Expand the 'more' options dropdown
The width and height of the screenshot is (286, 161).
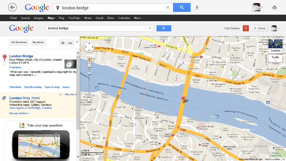[66, 87]
